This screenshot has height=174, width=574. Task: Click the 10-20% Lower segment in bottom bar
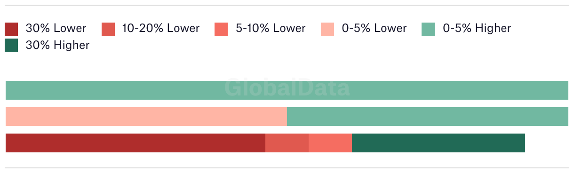287,143
